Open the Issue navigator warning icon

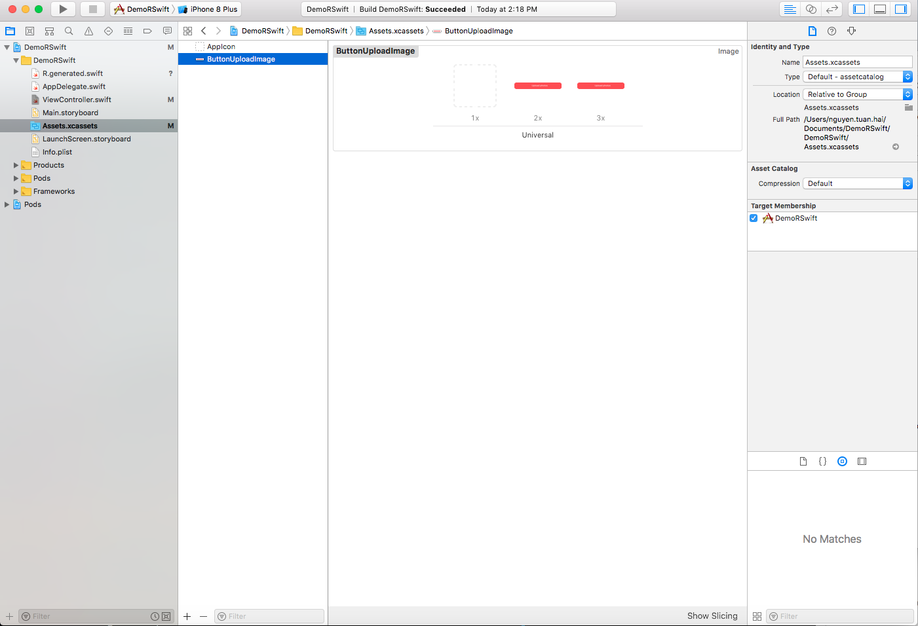pyautogui.click(x=88, y=31)
